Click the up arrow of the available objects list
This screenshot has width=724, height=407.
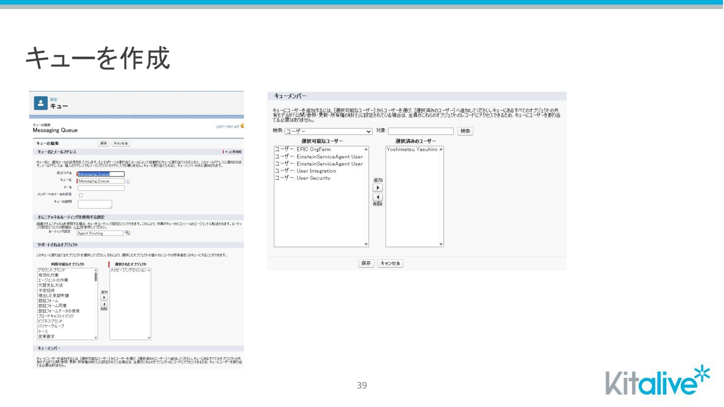coord(96,270)
